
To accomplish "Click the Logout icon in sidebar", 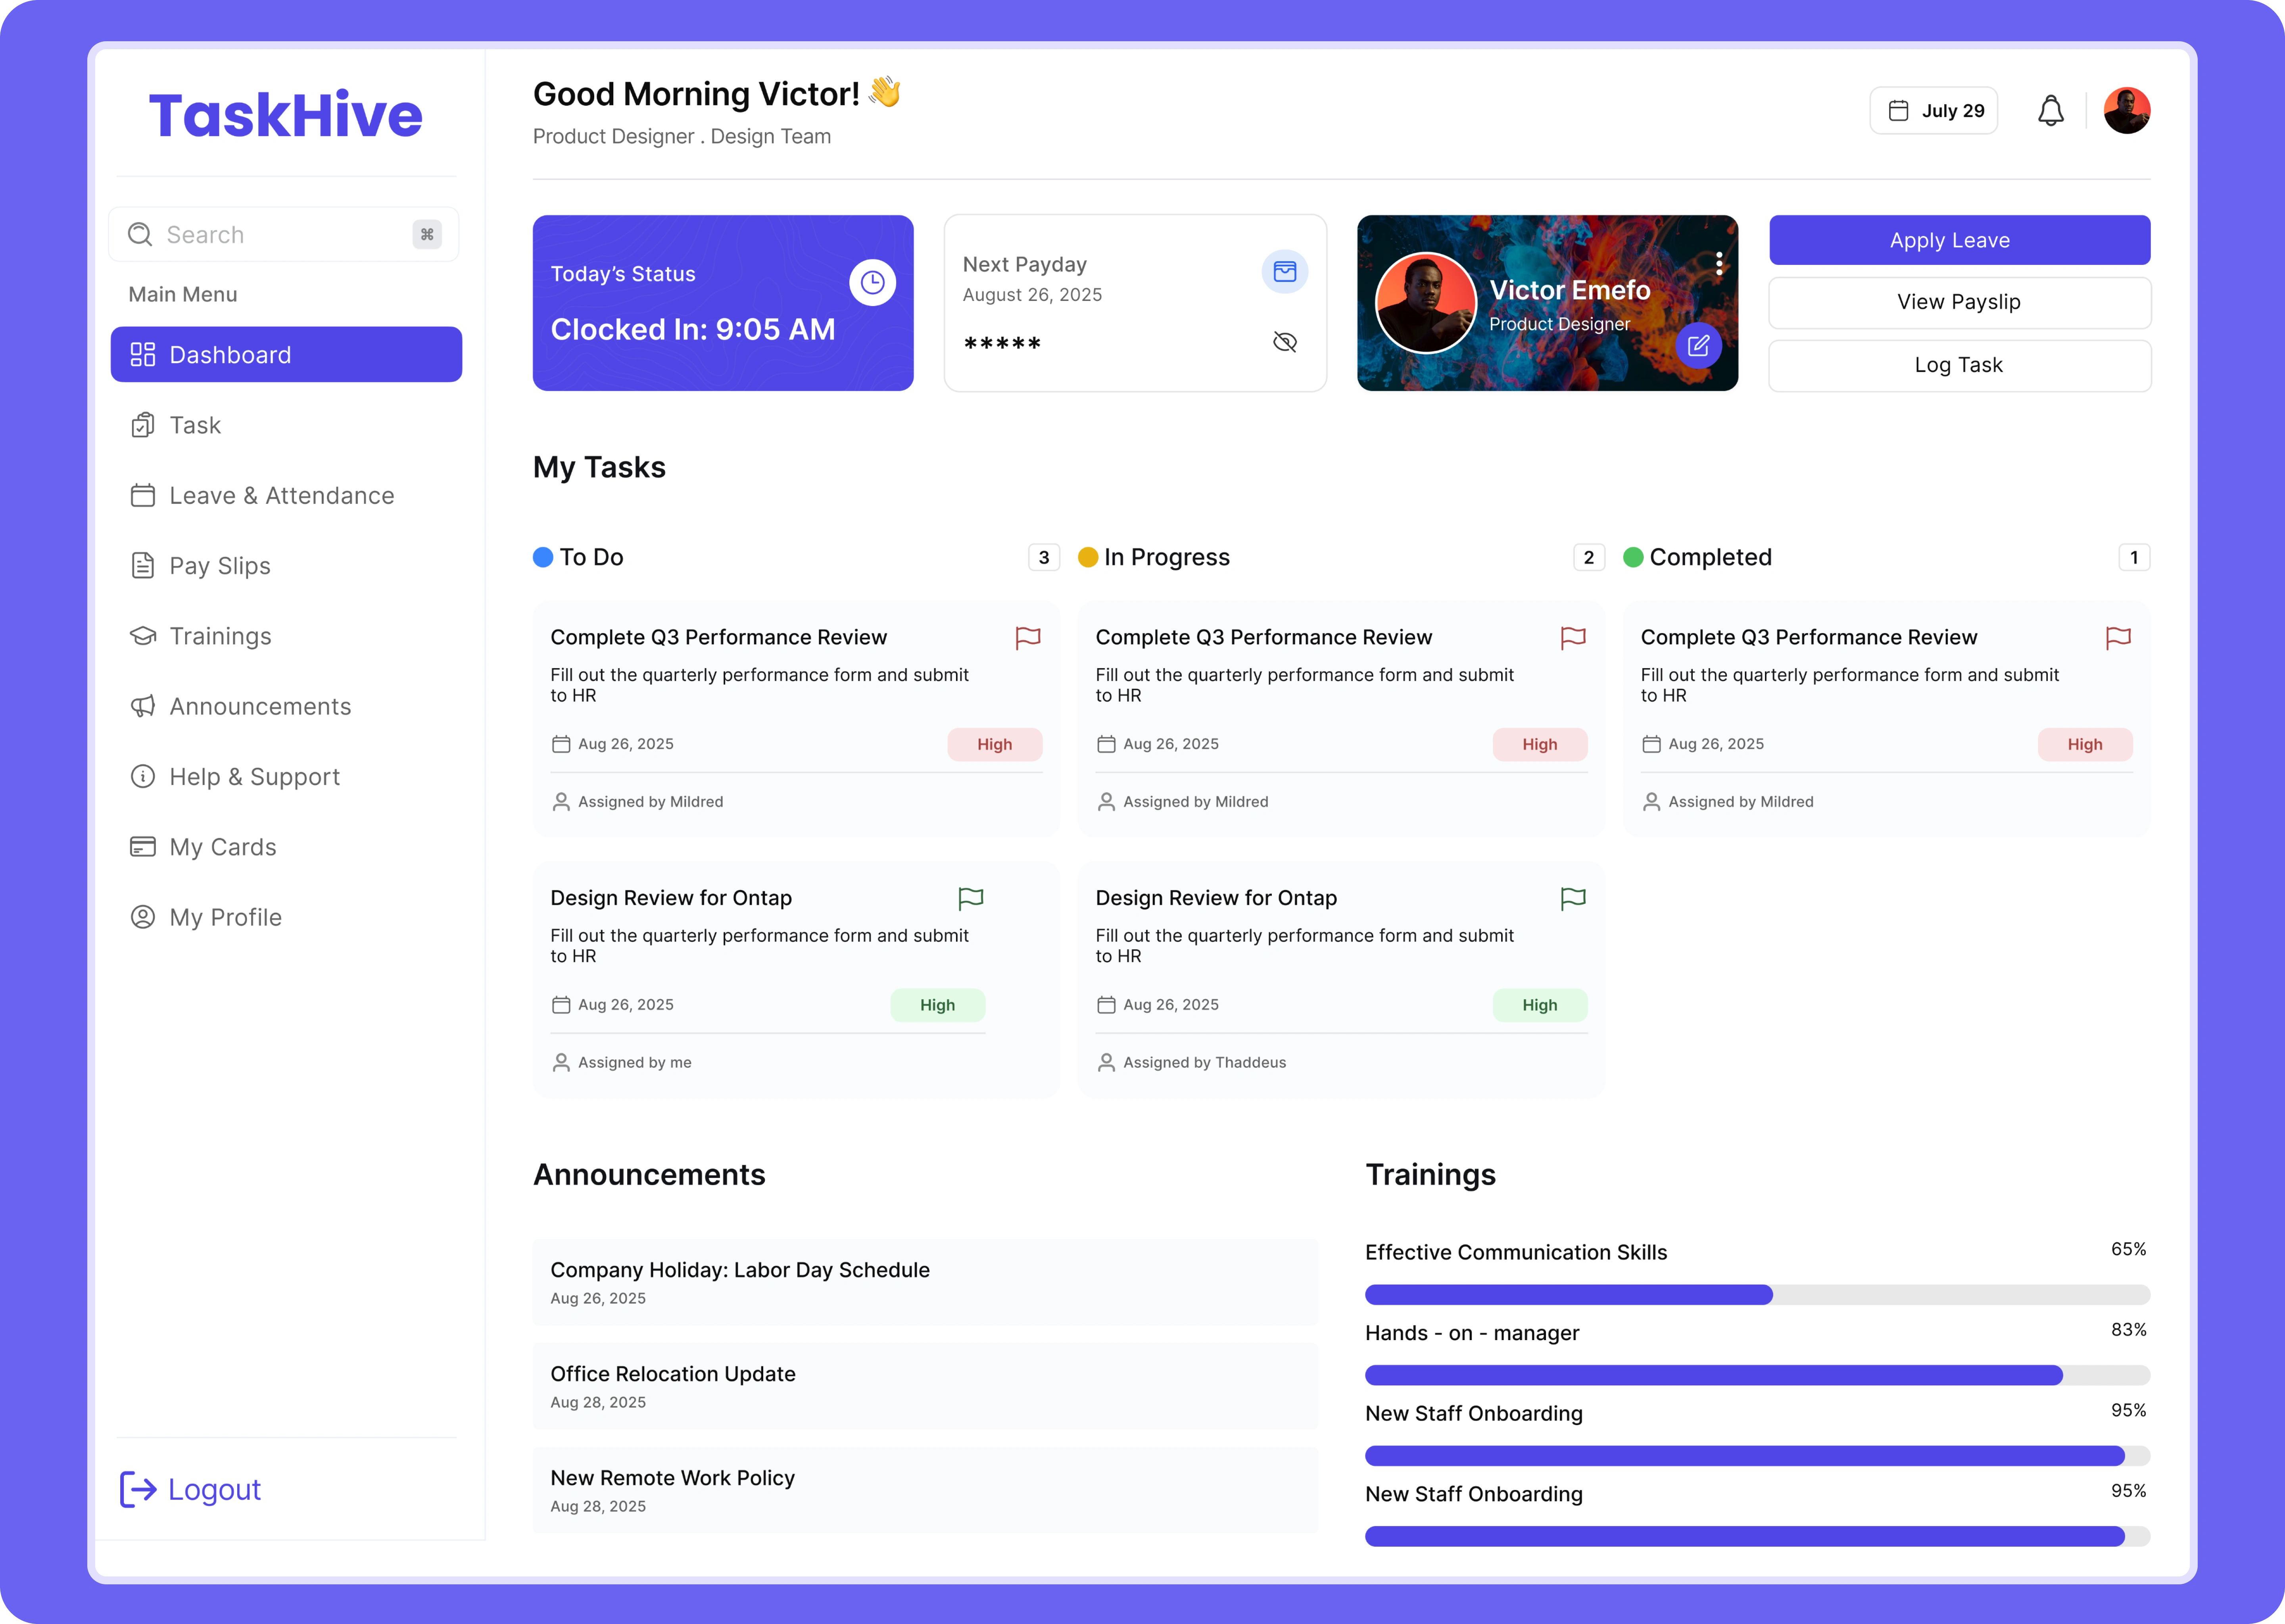I will [x=138, y=1489].
